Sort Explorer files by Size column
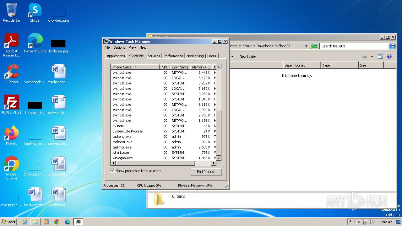 (371, 65)
